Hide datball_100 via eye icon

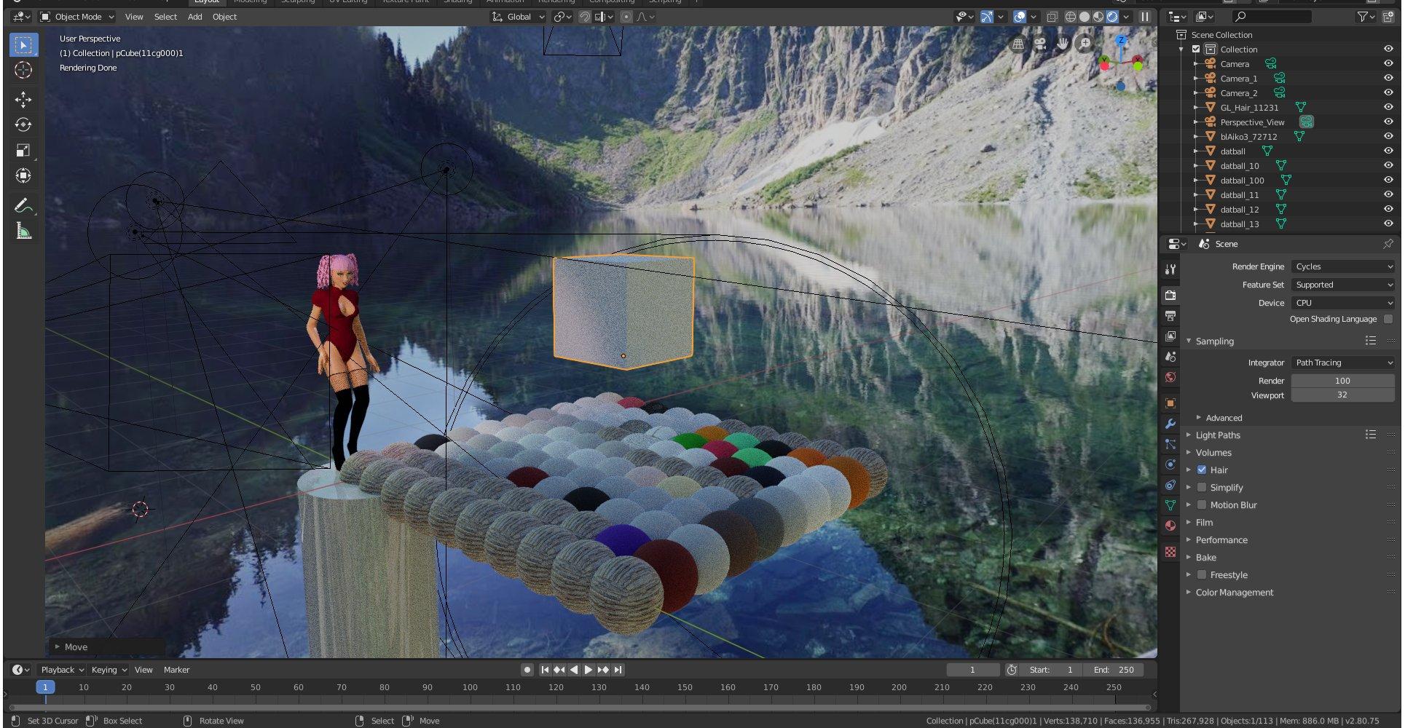coord(1388,180)
